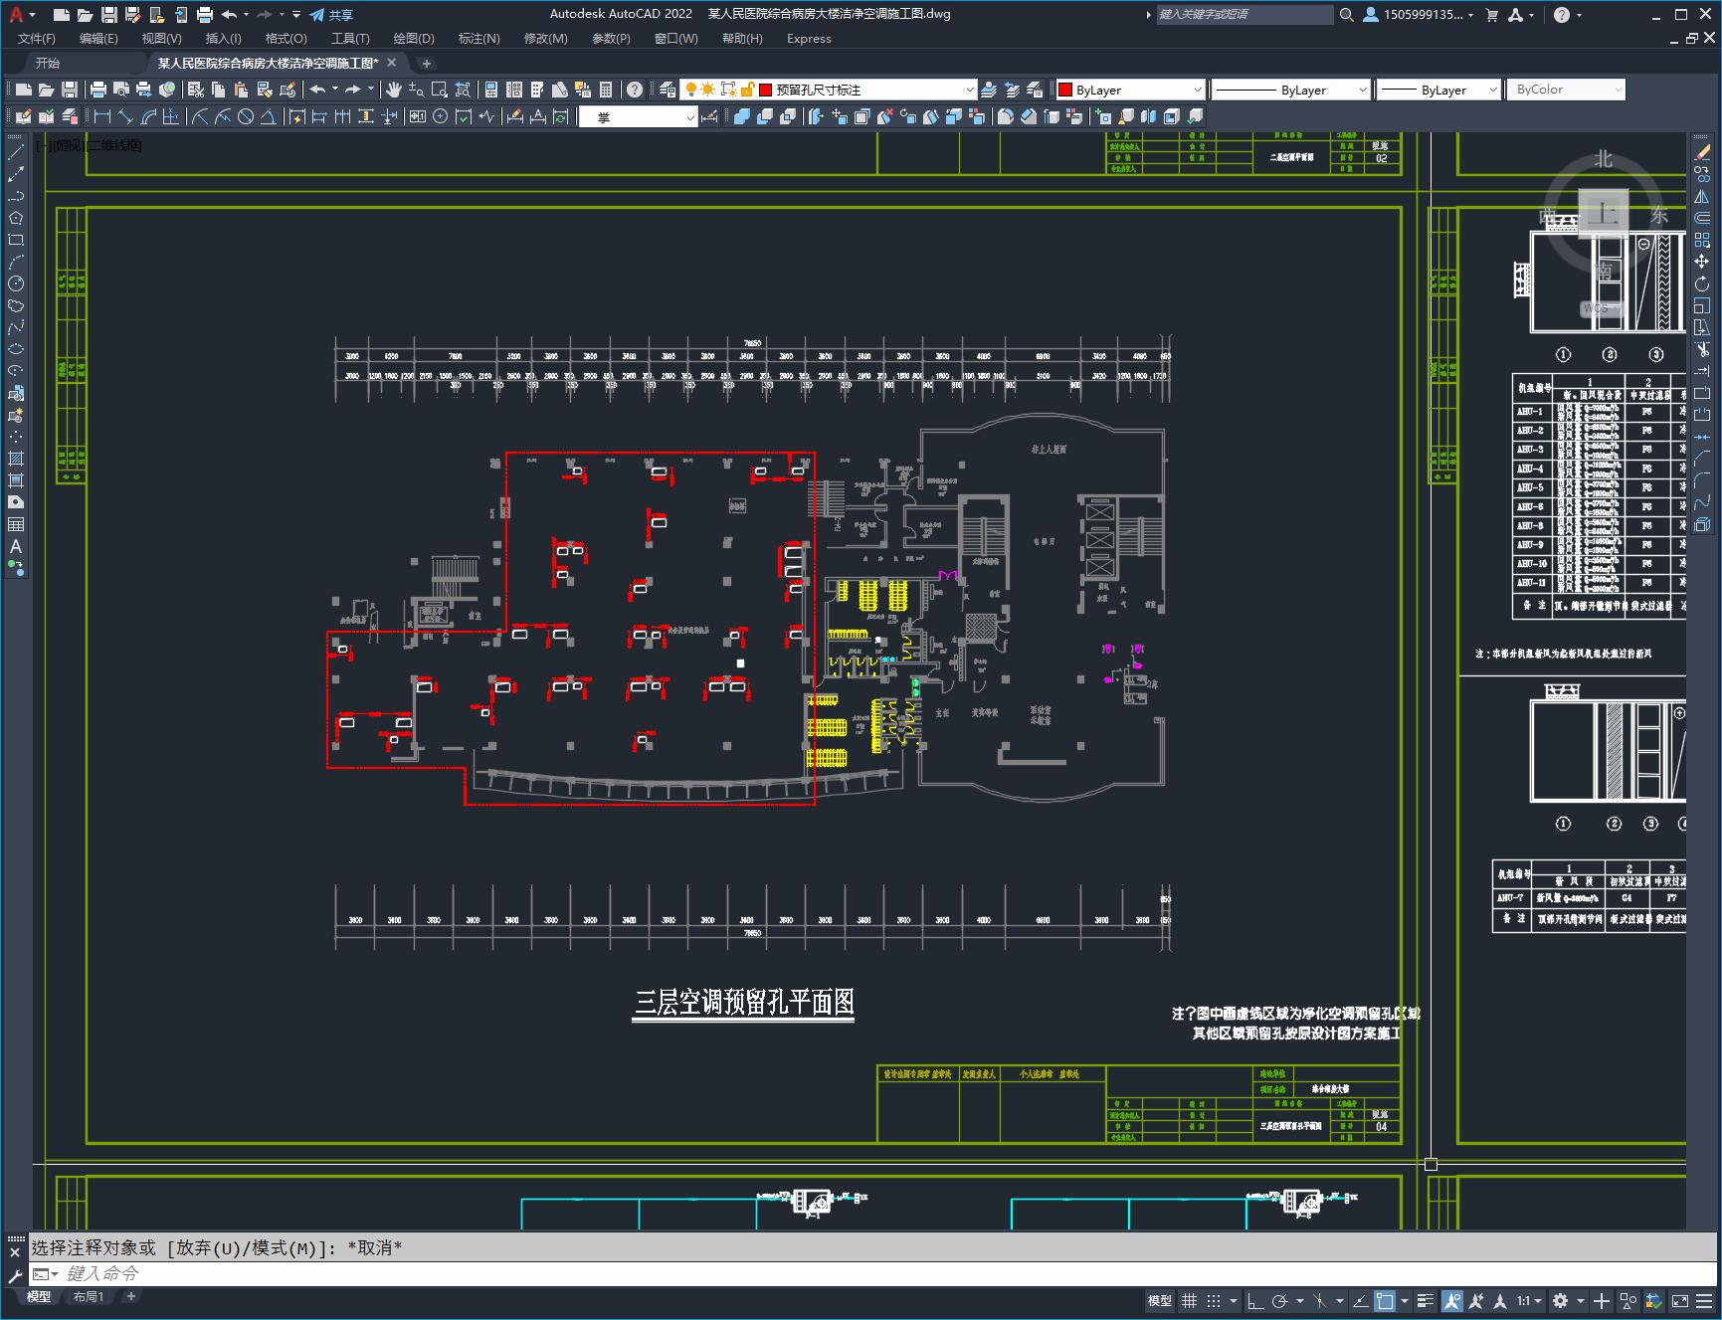Image resolution: width=1722 pixels, height=1320 pixels.
Task: Select the Diameter dimension tool
Action: click(x=245, y=116)
